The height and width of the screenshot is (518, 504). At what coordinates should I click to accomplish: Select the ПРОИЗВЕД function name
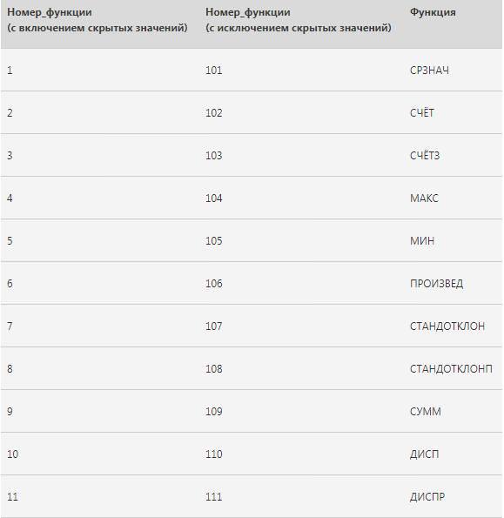coord(436,284)
